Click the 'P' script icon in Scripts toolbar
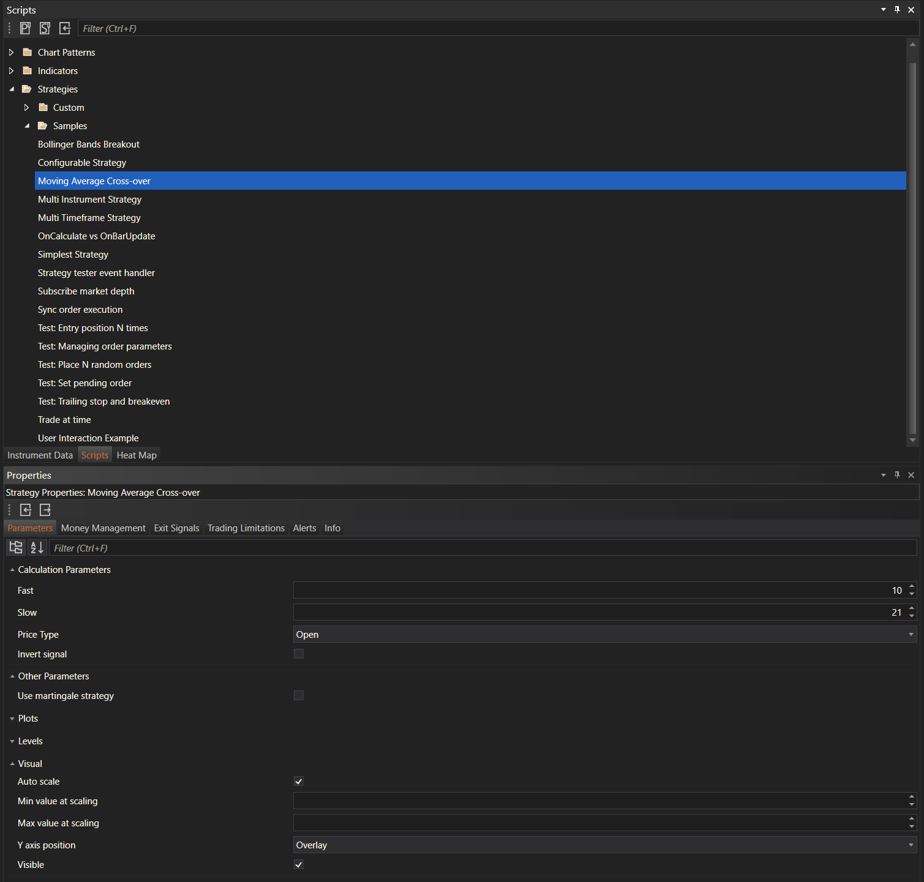The image size is (924, 882). coord(25,28)
